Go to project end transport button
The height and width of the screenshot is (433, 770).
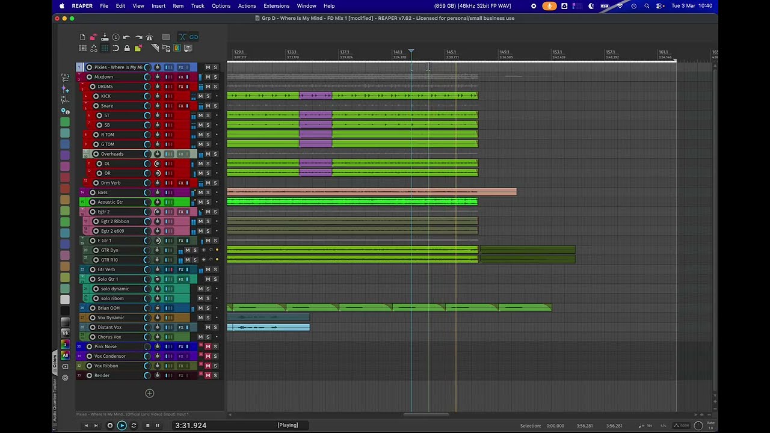96,425
